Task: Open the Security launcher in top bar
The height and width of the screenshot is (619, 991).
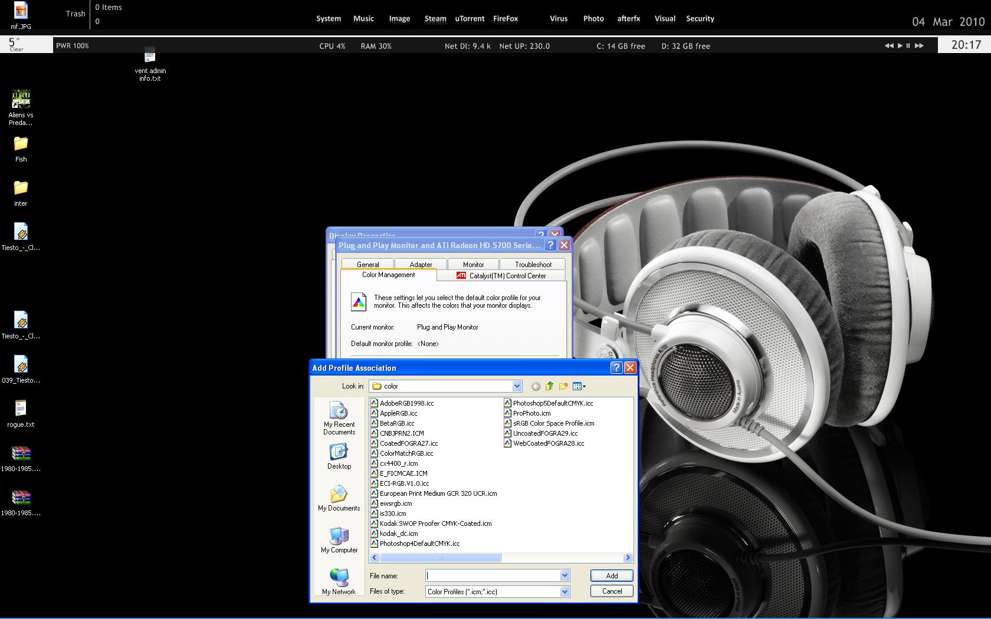Action: (700, 18)
